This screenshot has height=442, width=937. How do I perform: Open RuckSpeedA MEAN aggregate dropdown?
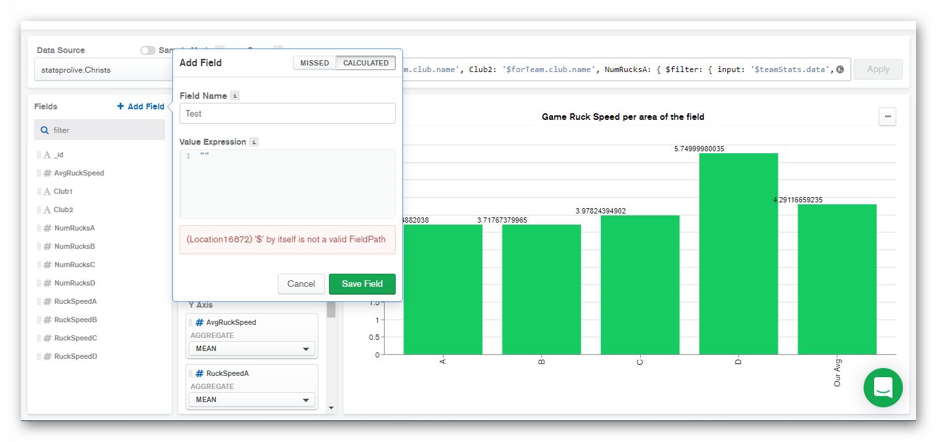252,400
